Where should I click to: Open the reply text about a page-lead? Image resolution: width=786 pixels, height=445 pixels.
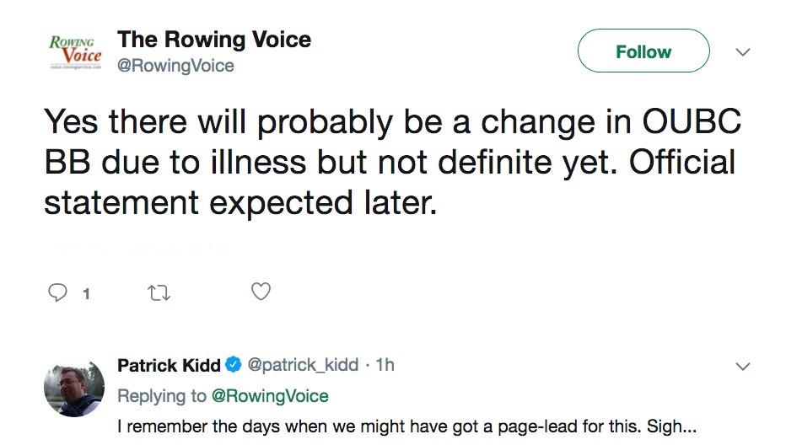[406, 426]
